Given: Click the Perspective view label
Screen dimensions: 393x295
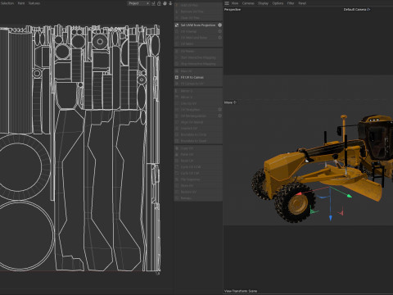Looking at the screenshot, I should tap(233, 10).
